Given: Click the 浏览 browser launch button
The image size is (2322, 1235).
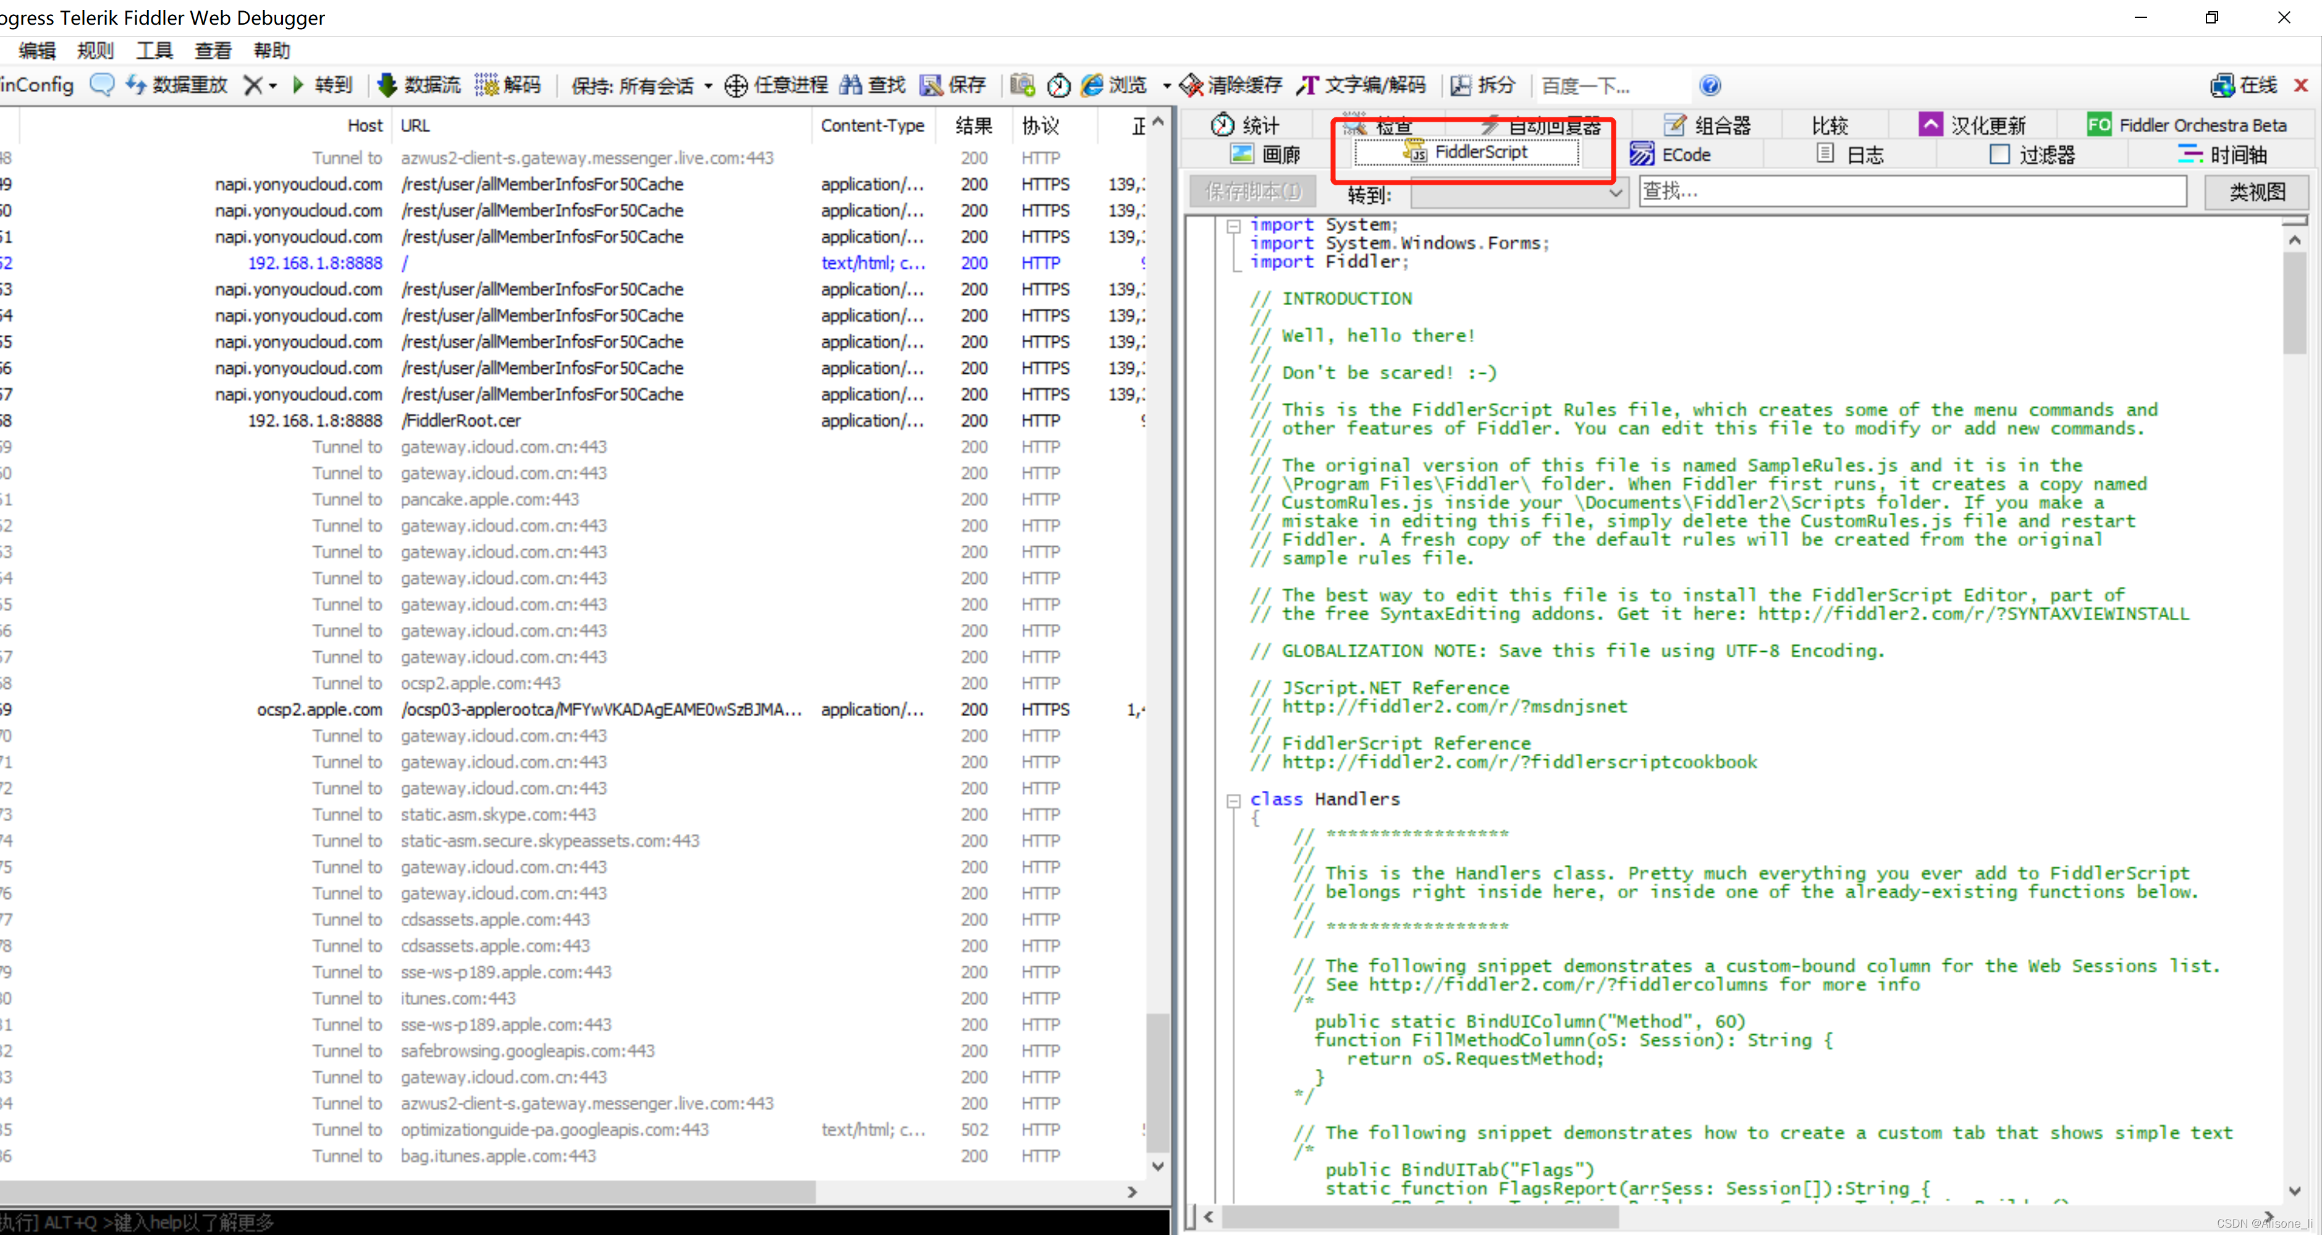Looking at the screenshot, I should 1114,85.
